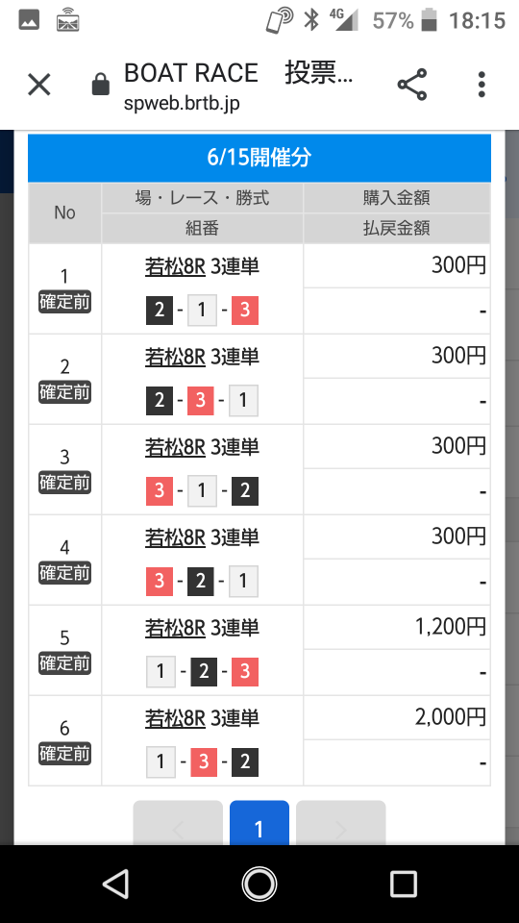Screen dimensions: 519x923
Task: Tap the 2,000円 purchase amount cell
Action: pyautogui.click(x=397, y=717)
